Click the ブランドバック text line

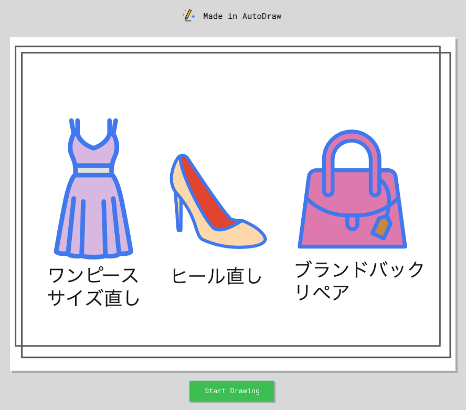pos(359,269)
